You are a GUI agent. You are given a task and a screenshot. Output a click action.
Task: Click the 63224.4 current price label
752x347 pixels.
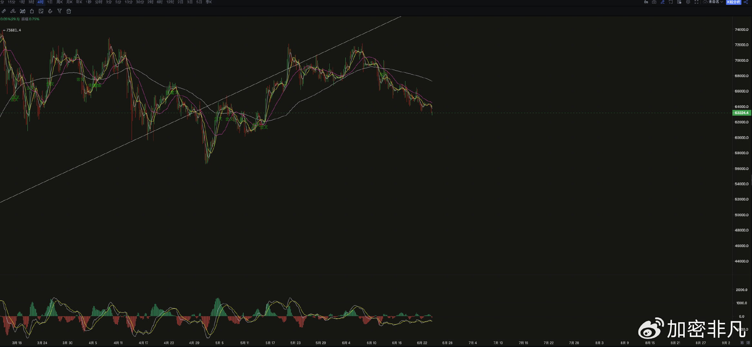[741, 113]
